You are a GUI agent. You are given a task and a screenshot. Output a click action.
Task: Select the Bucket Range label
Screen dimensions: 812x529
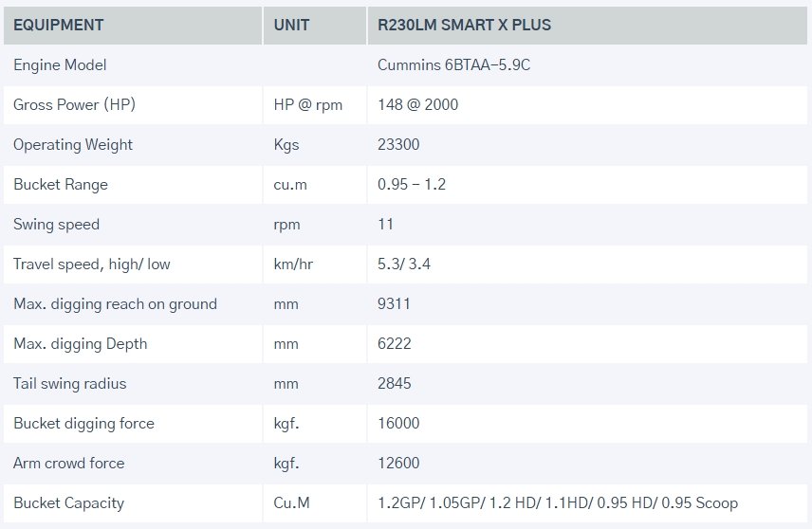(x=61, y=185)
